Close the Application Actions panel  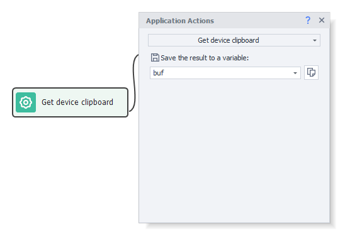click(x=322, y=20)
